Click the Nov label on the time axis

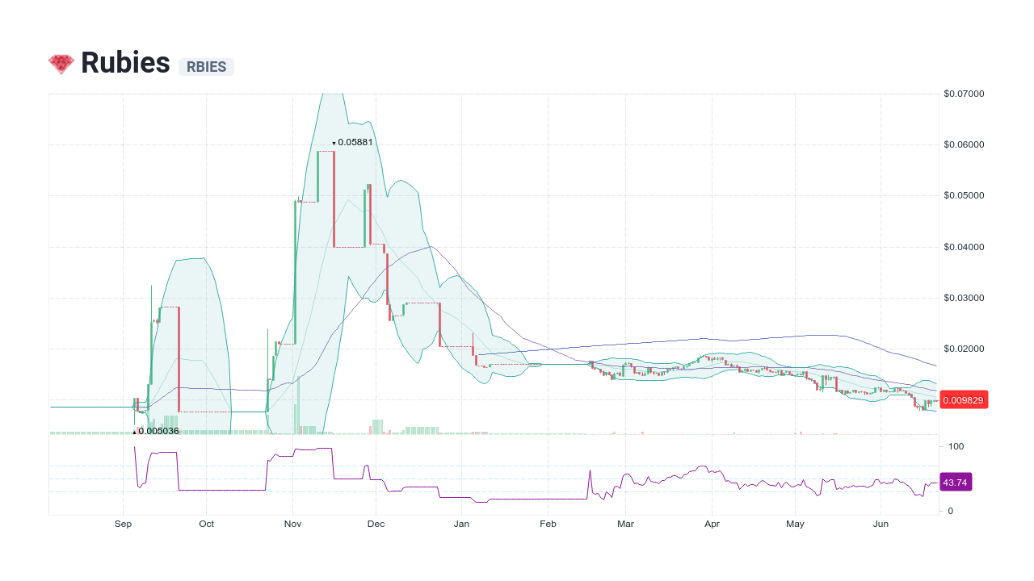292,524
